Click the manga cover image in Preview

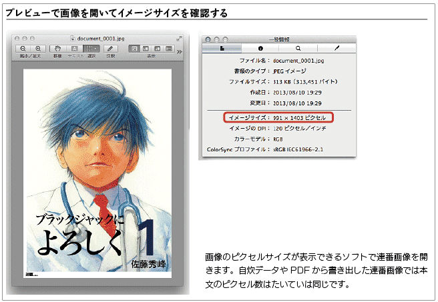[x=97, y=173]
